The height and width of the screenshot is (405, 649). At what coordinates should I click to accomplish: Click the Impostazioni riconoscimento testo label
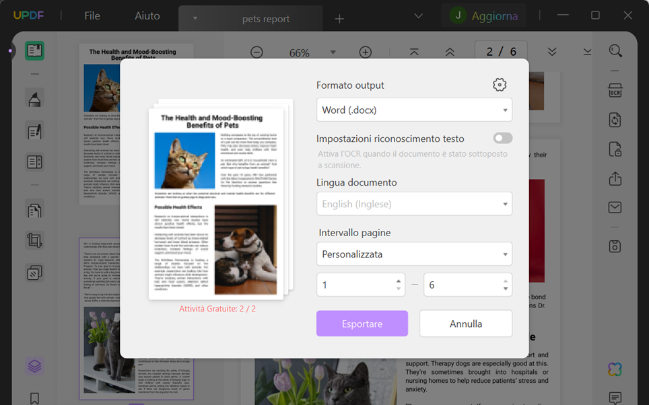click(x=390, y=139)
